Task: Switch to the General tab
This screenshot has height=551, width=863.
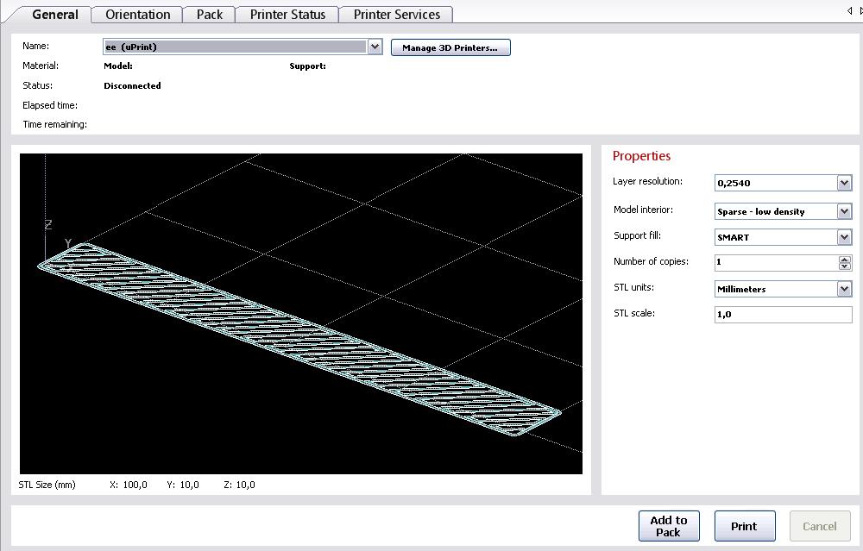Action: click(x=55, y=15)
